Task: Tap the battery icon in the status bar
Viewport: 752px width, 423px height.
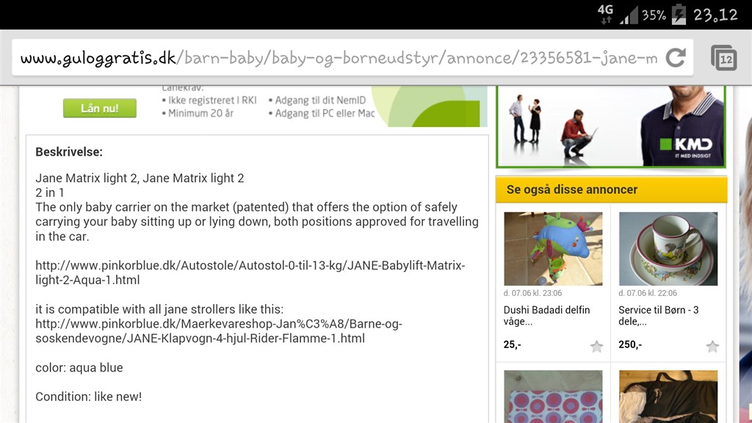Action: 679,14
